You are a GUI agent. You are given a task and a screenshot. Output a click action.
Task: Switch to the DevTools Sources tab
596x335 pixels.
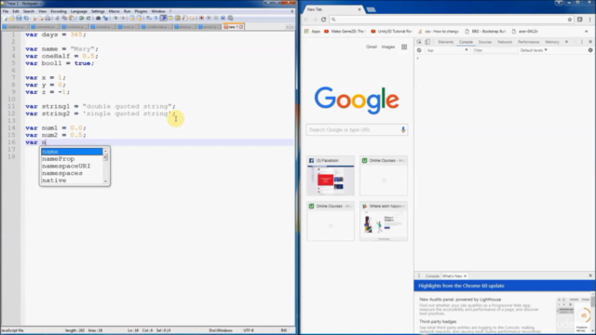[485, 42]
